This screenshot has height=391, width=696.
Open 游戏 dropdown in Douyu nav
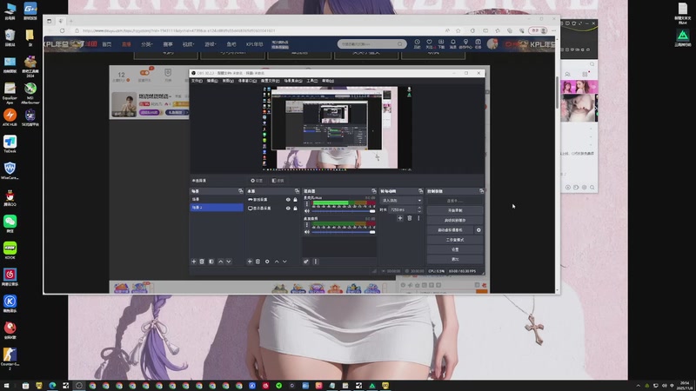210,44
